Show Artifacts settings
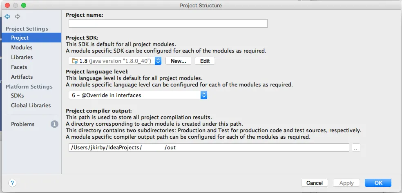Image resolution: width=402 pixels, height=193 pixels. click(22, 77)
